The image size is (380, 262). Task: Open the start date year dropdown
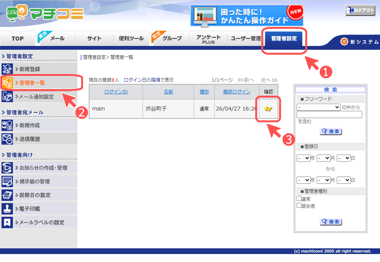(x=303, y=158)
